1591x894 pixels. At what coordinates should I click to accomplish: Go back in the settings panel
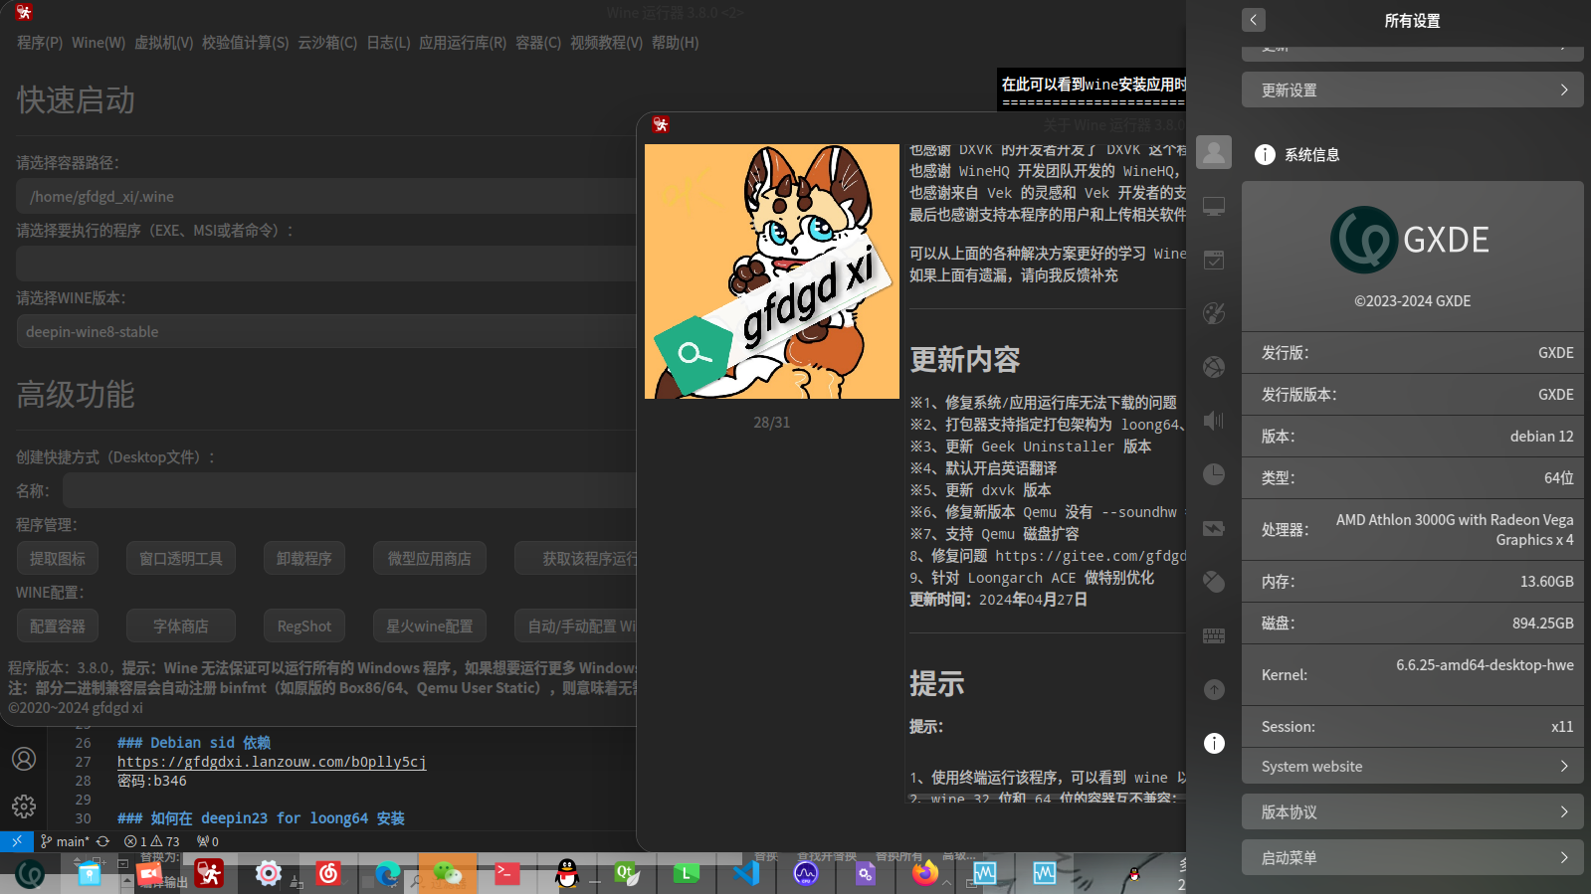pos(1254,20)
